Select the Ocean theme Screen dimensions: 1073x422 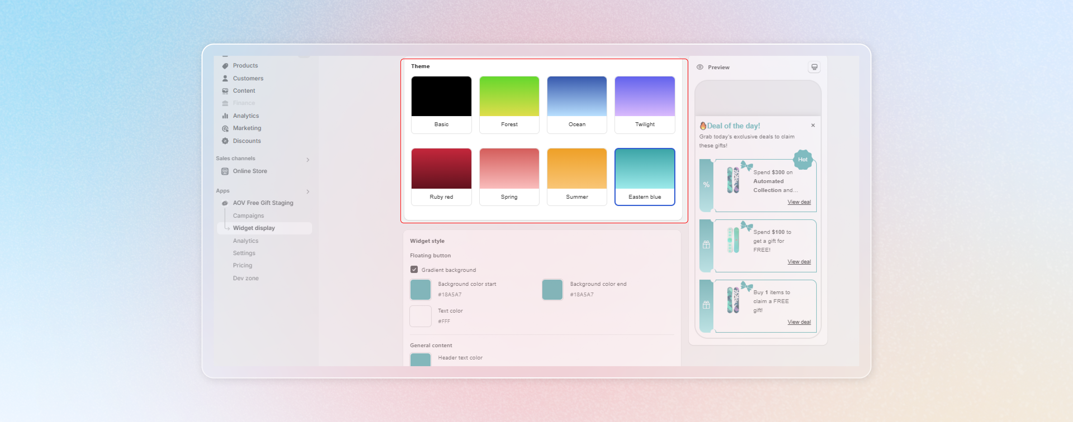pyautogui.click(x=576, y=104)
